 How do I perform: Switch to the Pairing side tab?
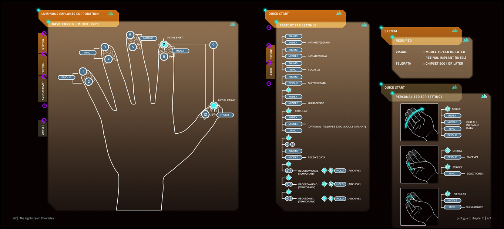click(x=43, y=65)
